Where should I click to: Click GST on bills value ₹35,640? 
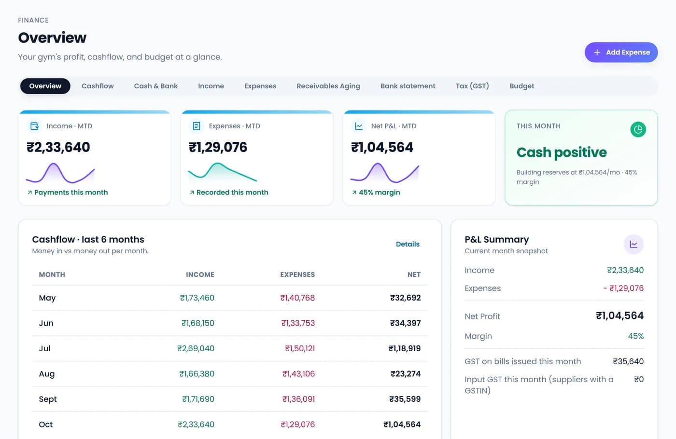click(x=628, y=361)
